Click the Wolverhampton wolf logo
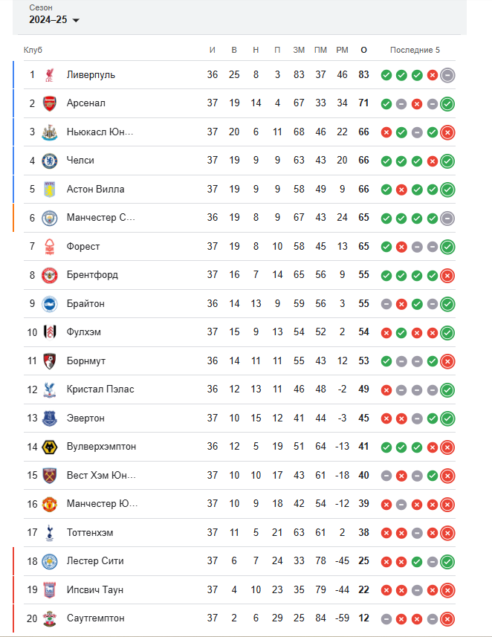 point(49,447)
